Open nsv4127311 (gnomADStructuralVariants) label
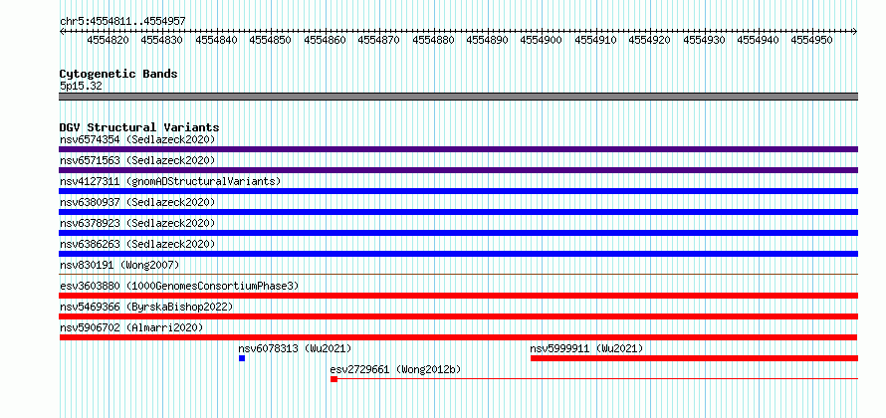 tap(170, 181)
